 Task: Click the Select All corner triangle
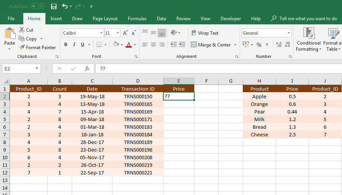6,81
